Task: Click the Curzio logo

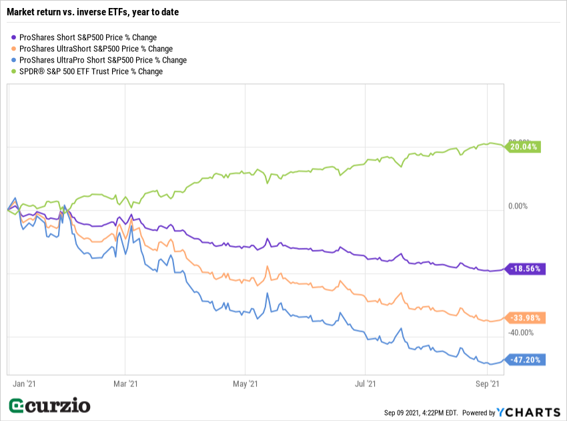Action: pyautogui.click(x=49, y=405)
